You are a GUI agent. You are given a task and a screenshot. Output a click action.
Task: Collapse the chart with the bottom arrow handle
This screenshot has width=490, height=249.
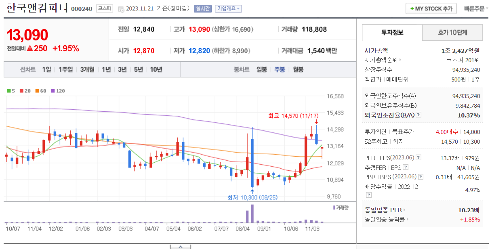coord(181,247)
